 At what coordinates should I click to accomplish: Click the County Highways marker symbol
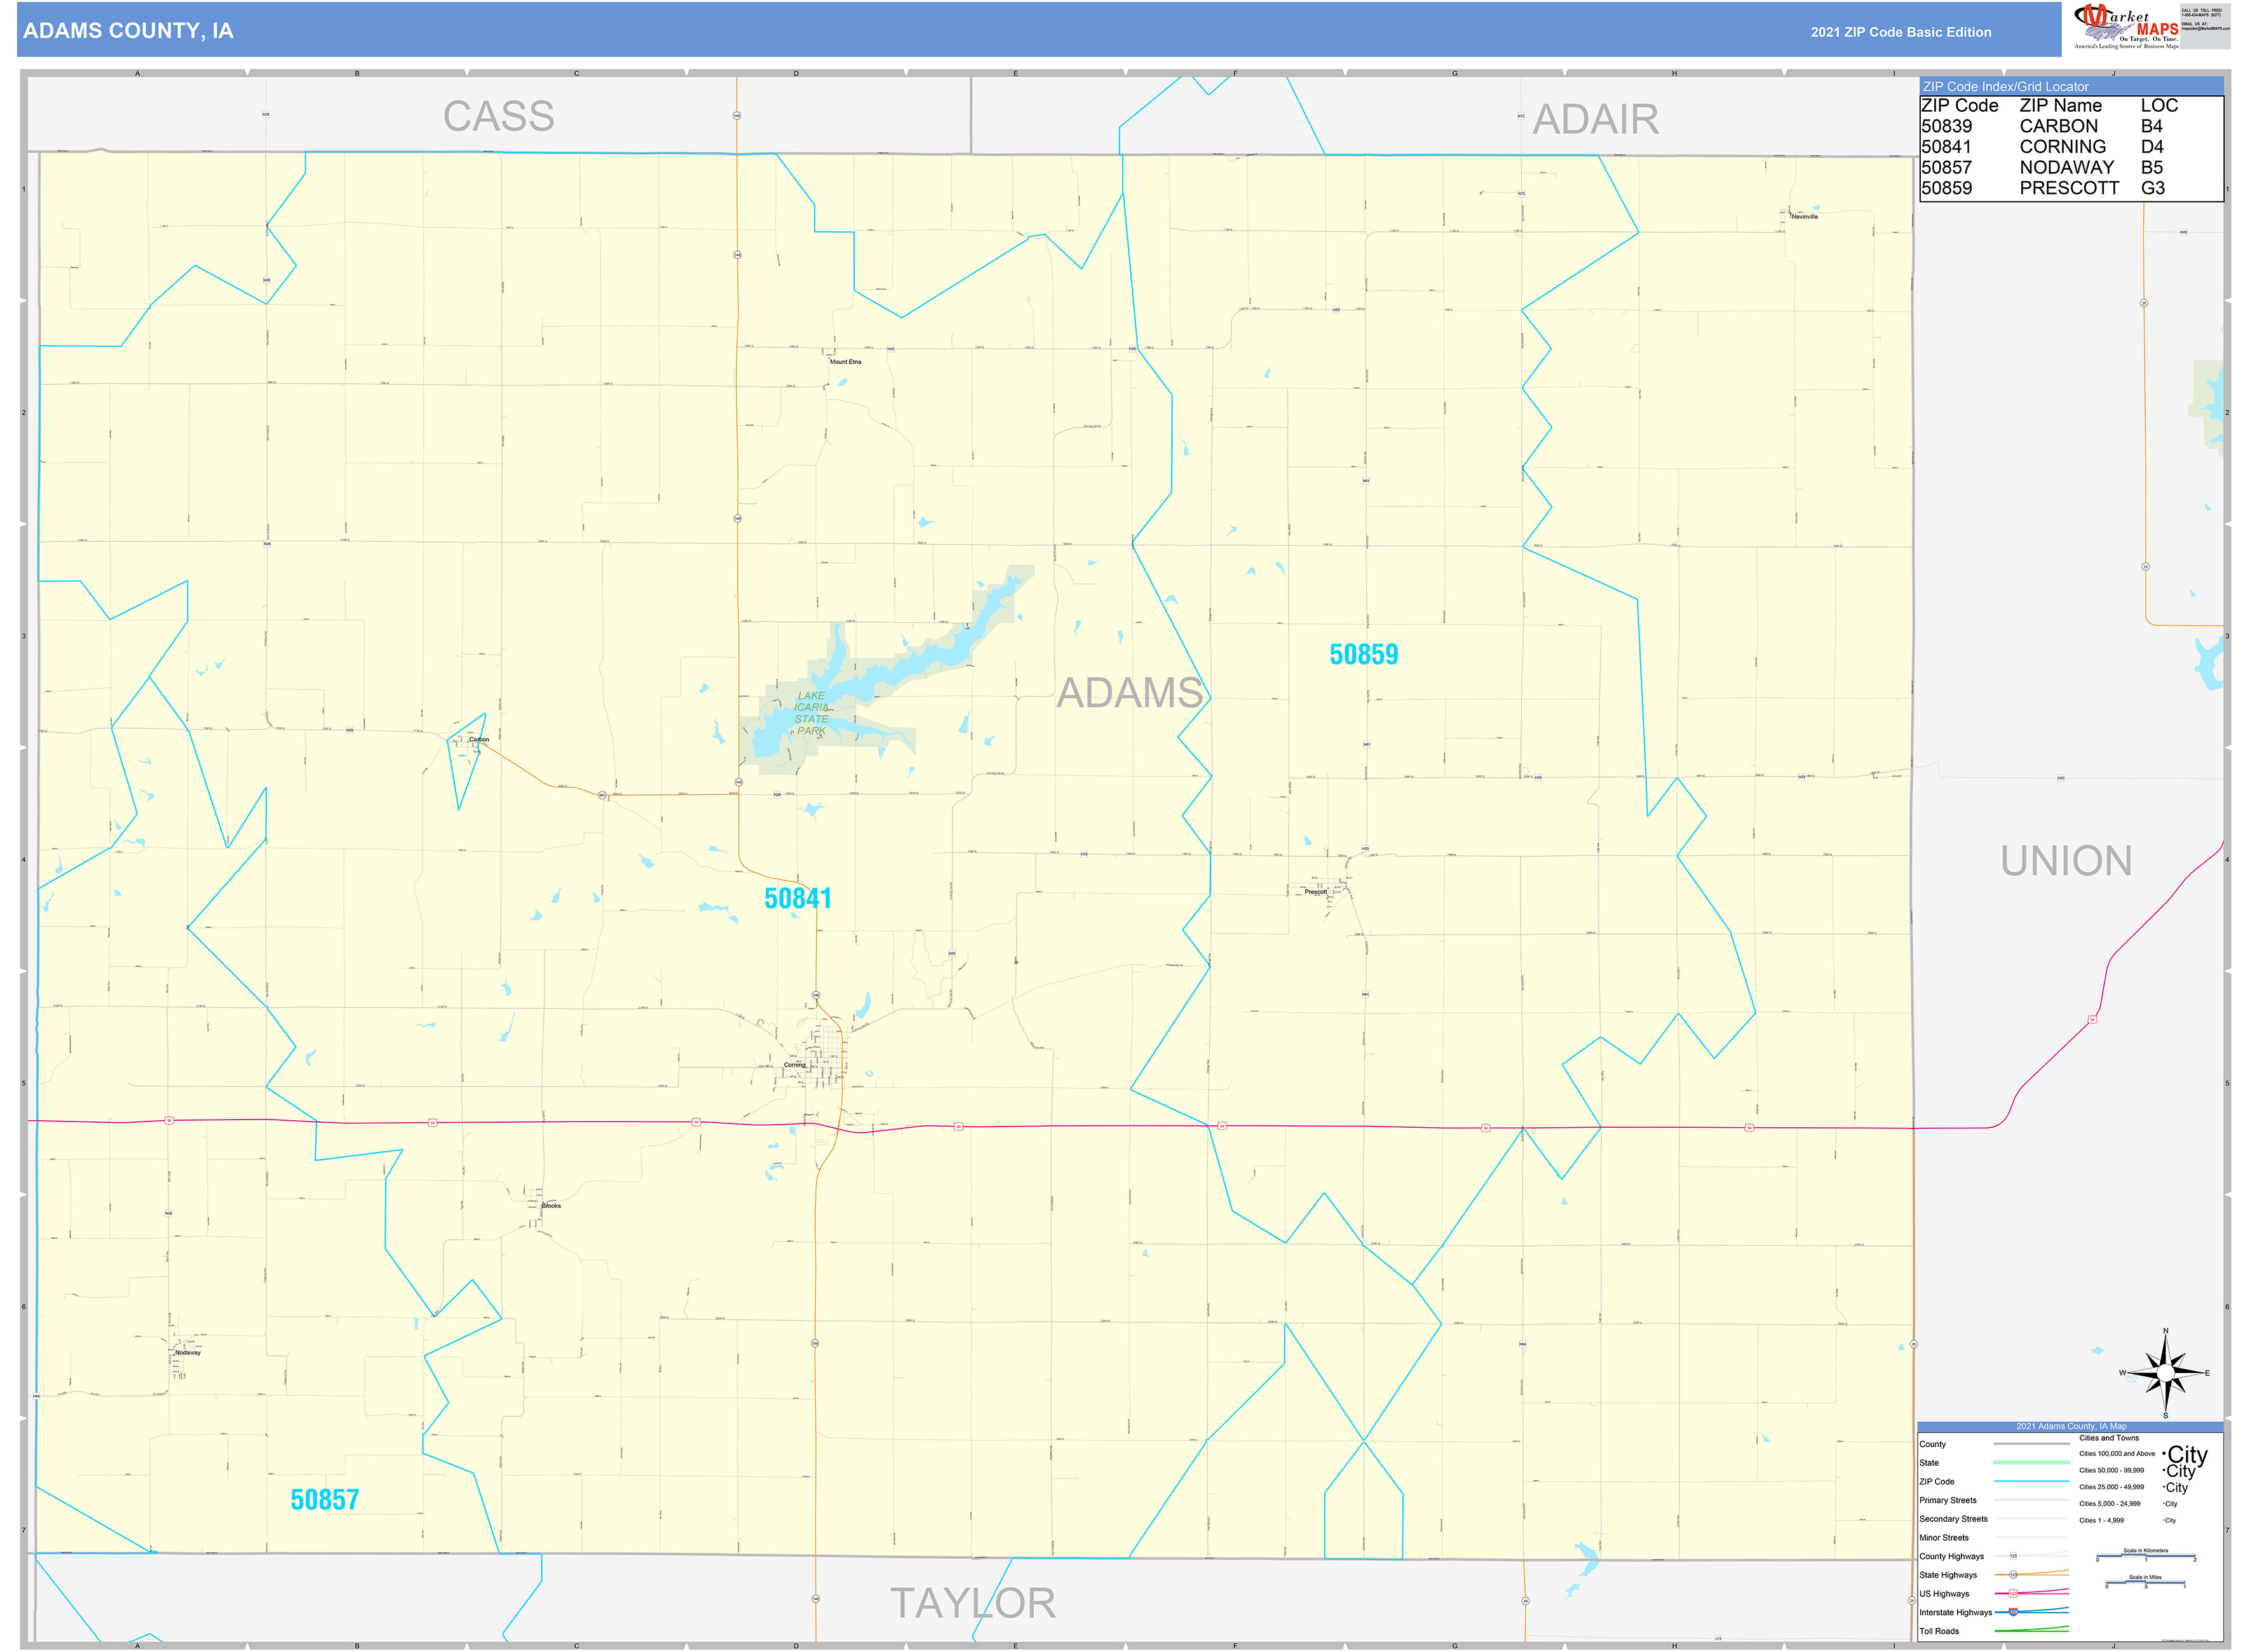click(x=2013, y=1556)
